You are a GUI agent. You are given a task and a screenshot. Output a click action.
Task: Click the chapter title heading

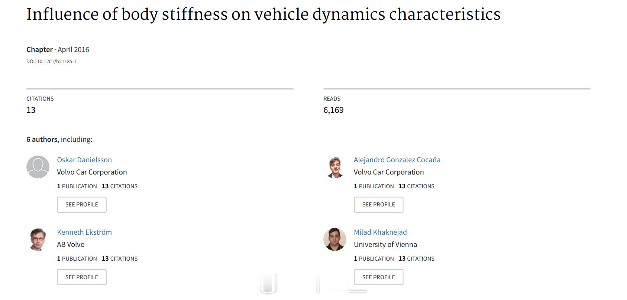tap(264, 14)
